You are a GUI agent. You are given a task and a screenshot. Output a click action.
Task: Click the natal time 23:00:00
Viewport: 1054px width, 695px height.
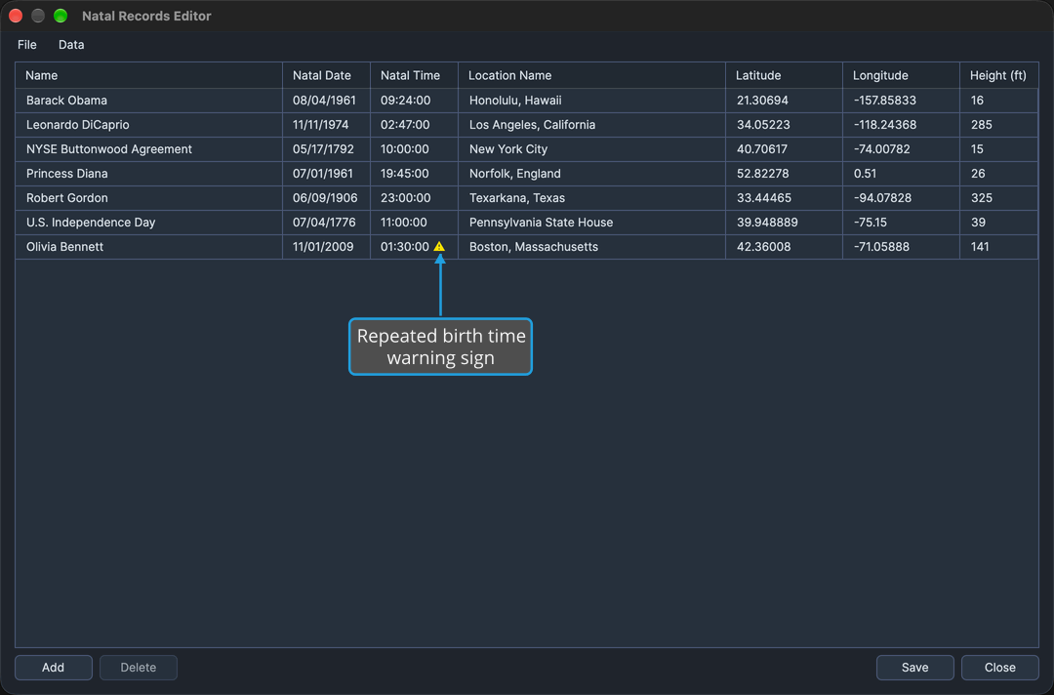pyautogui.click(x=414, y=198)
